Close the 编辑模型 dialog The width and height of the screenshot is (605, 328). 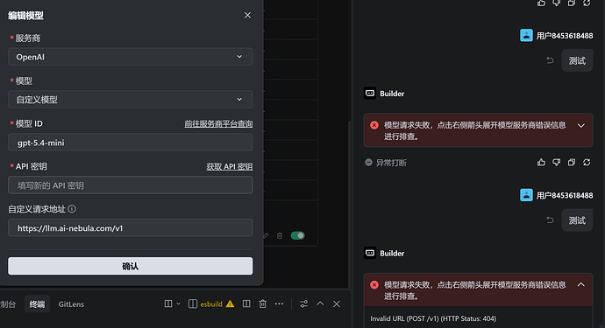(248, 15)
